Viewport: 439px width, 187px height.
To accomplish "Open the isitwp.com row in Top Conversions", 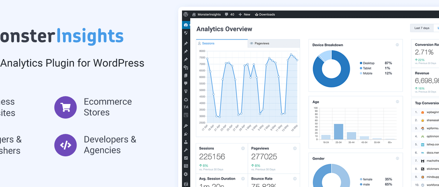I will [x=426, y=145].
